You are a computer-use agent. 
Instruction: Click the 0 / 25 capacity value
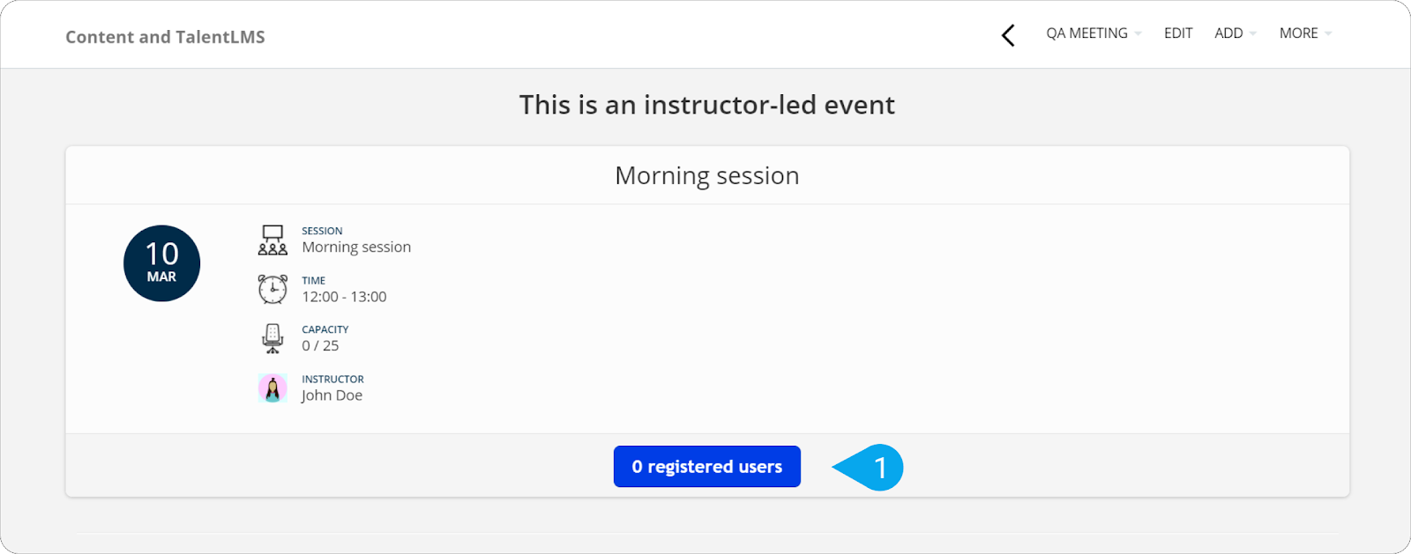(x=320, y=346)
